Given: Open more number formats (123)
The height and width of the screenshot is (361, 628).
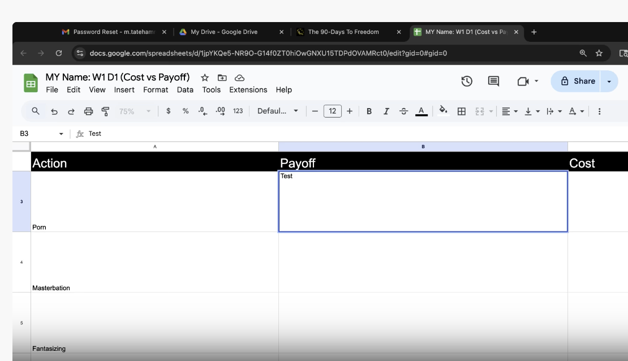Looking at the screenshot, I should click(238, 111).
